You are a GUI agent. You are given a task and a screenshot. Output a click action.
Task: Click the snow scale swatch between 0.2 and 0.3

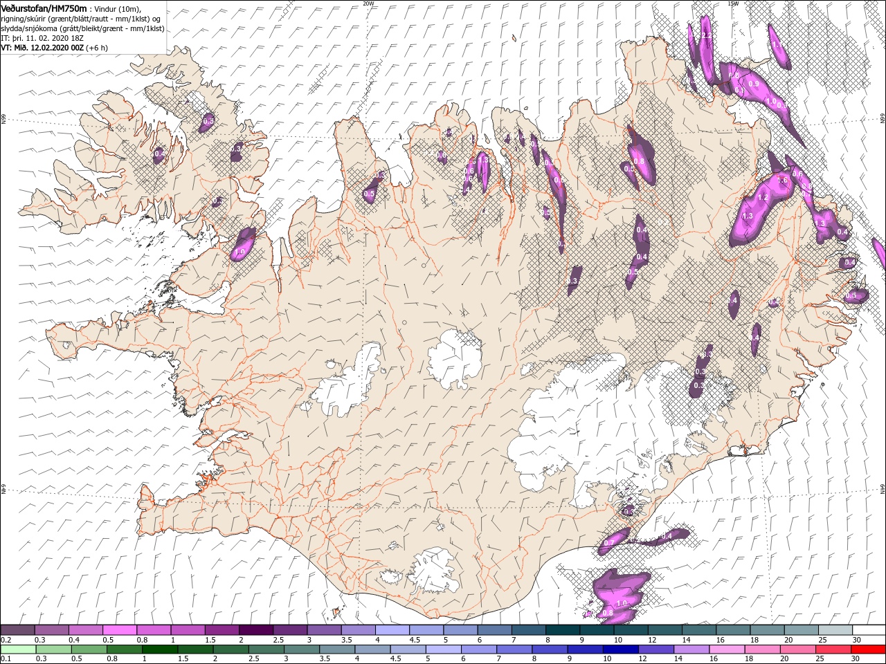coord(18,630)
